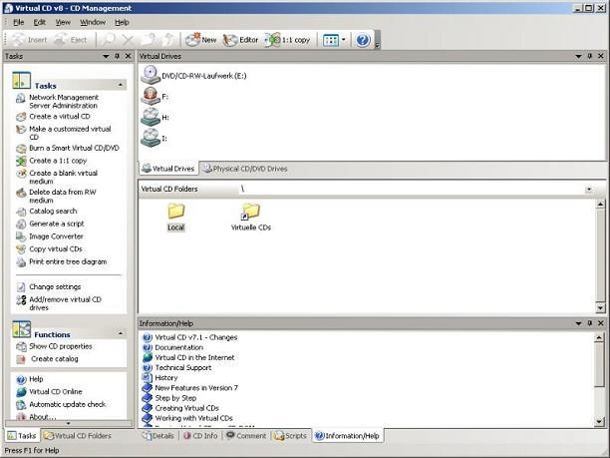Screen dimensions: 610x458
Task: Open the File menu
Action: click(18, 22)
